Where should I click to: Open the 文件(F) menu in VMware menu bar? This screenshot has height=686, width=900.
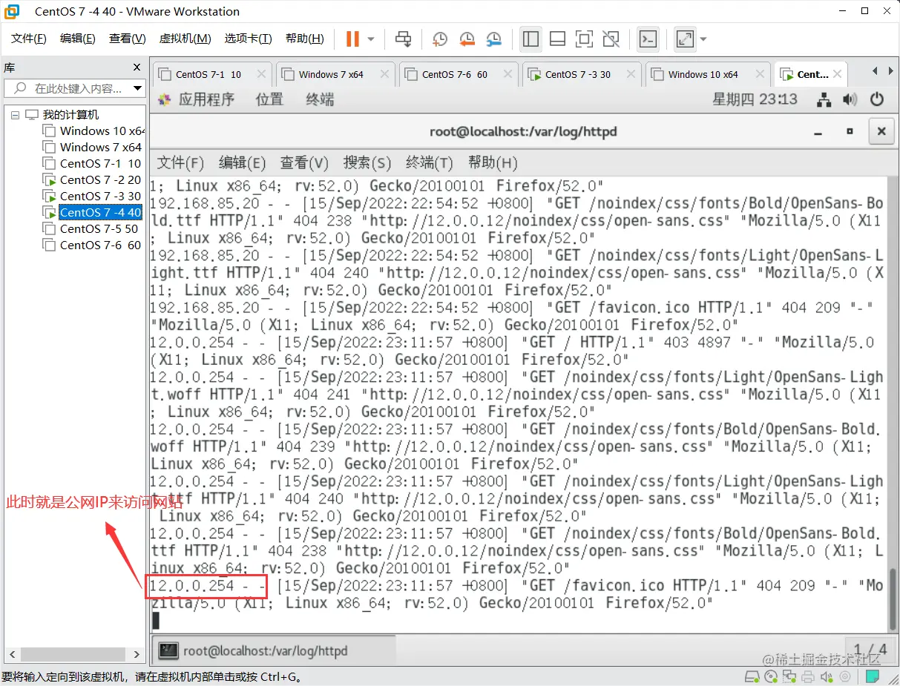29,39
